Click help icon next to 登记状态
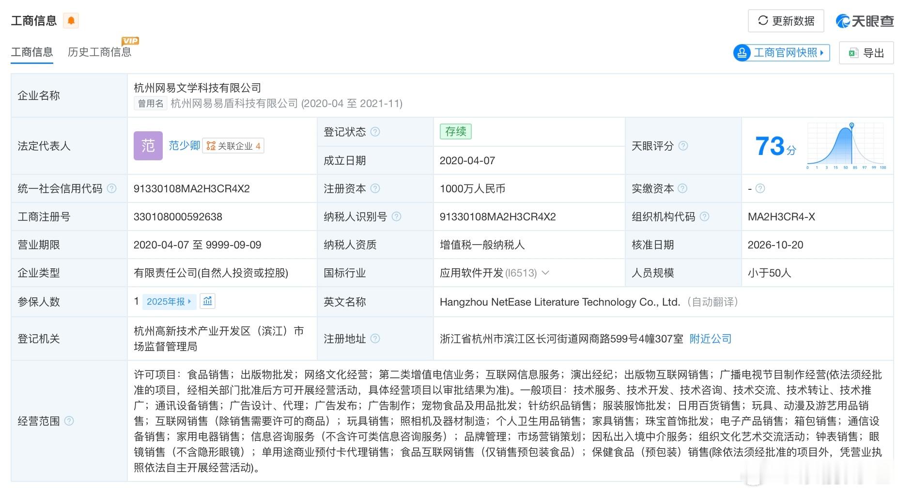 375,132
